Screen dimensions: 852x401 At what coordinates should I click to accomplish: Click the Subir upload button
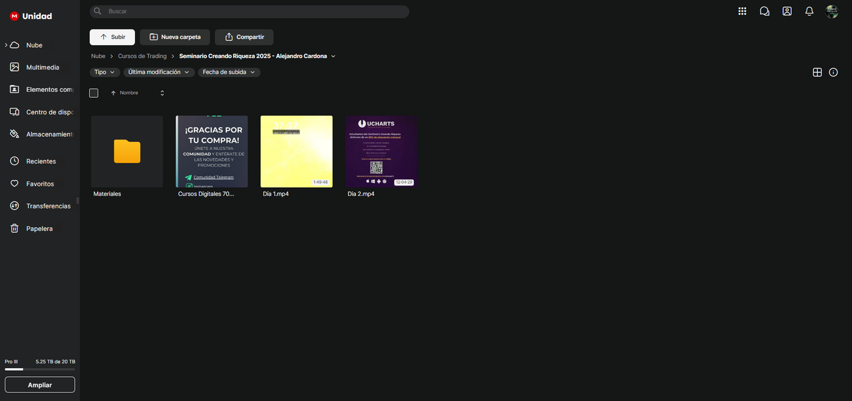[x=112, y=37]
